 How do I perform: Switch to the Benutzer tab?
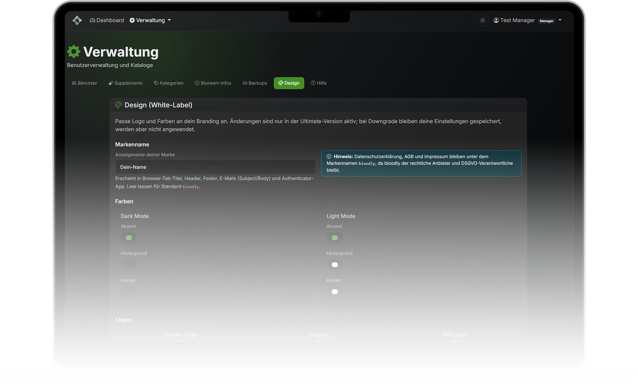click(84, 83)
